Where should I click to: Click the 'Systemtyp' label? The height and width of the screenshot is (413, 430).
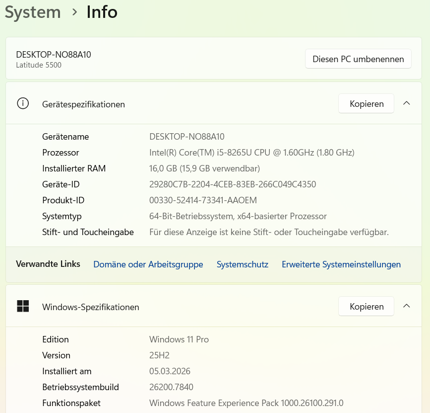pyautogui.click(x=61, y=217)
